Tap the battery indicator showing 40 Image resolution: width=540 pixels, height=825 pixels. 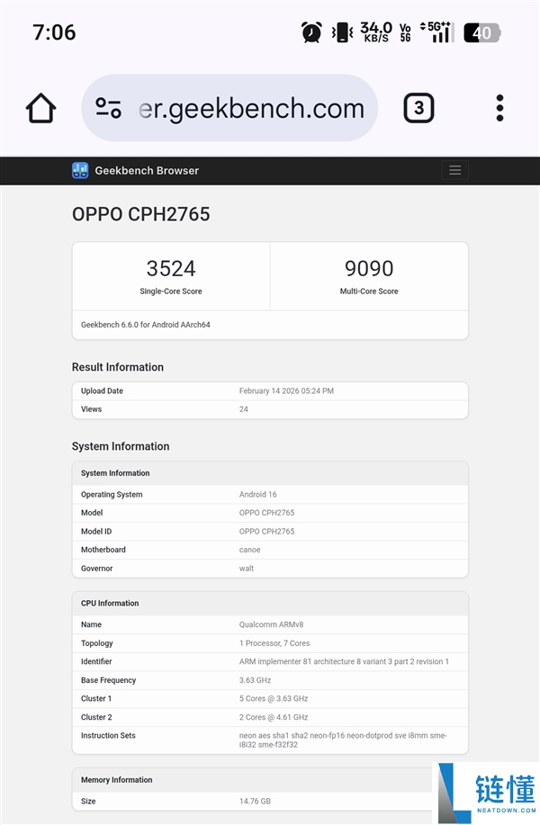481,32
